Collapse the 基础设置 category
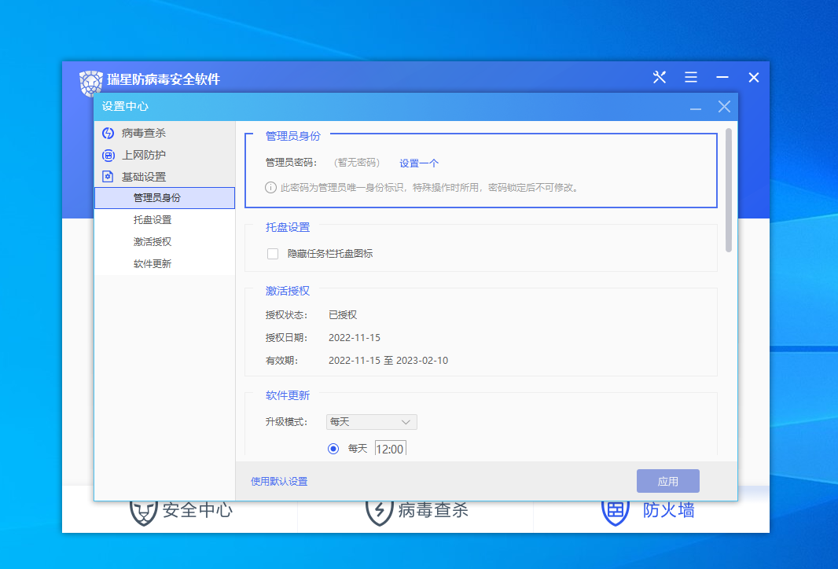The image size is (838, 569). tap(164, 177)
